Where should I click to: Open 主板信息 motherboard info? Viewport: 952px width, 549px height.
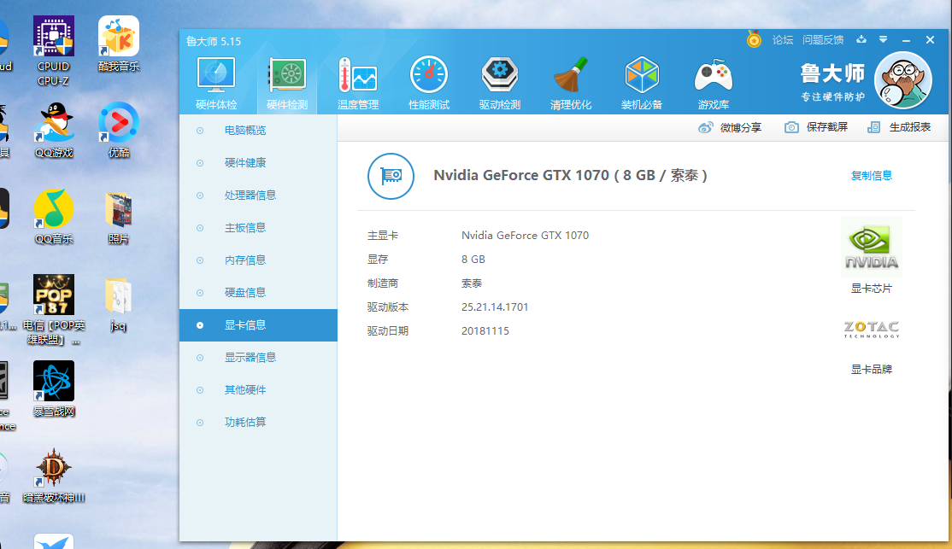258,227
